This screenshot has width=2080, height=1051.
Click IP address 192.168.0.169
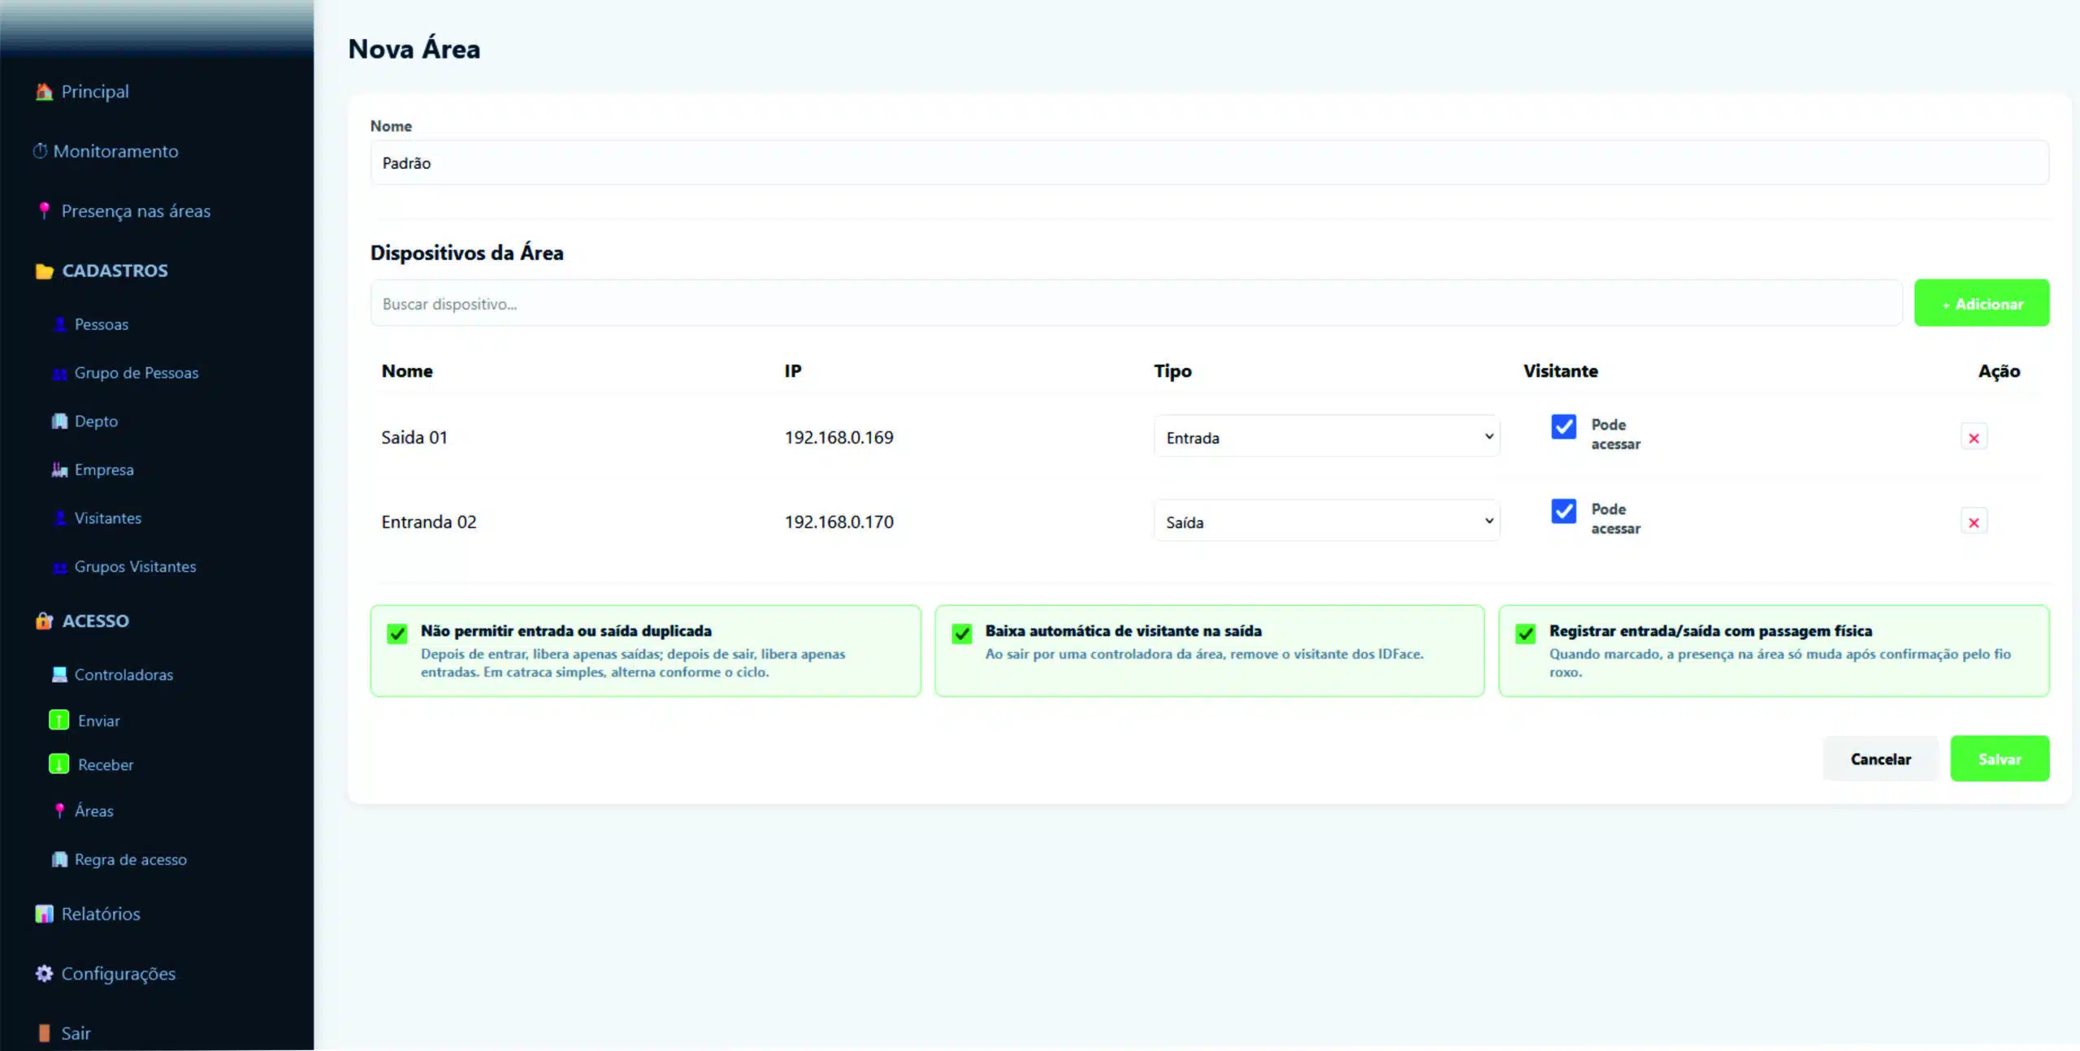[x=838, y=438]
